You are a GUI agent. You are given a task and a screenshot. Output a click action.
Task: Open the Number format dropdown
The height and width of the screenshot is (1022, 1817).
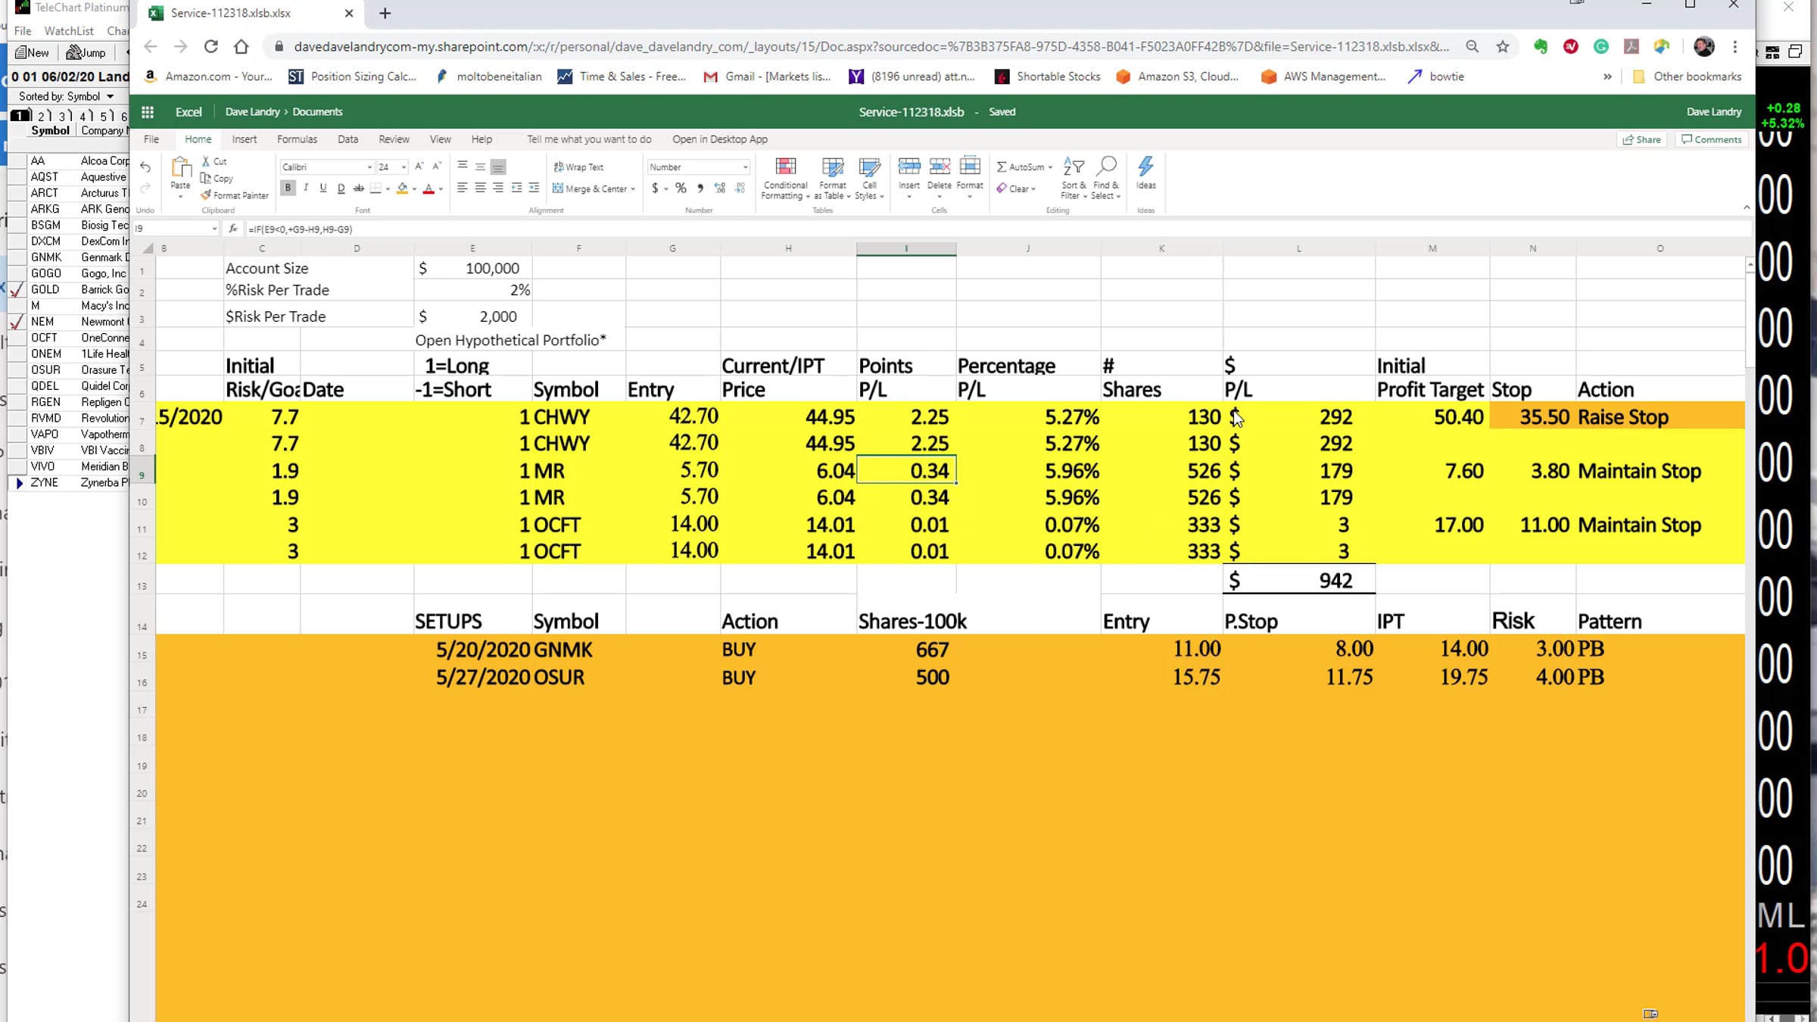[x=745, y=167]
